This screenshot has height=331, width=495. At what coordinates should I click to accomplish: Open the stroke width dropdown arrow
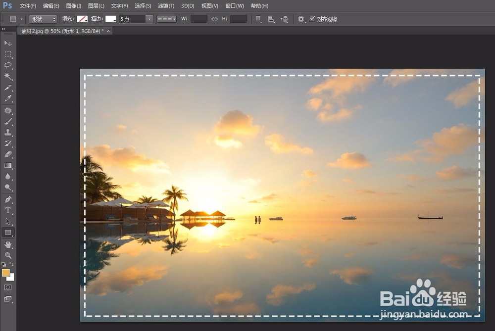tap(149, 19)
